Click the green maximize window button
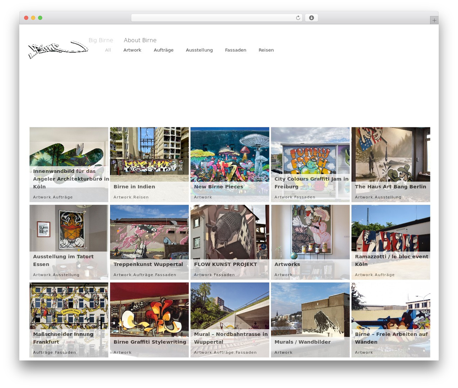458x388 pixels. point(40,18)
